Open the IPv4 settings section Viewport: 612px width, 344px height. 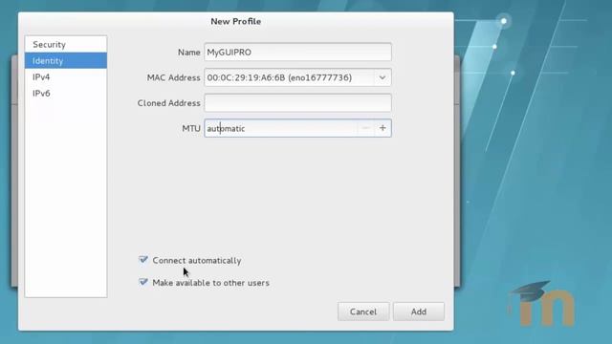click(x=66, y=77)
